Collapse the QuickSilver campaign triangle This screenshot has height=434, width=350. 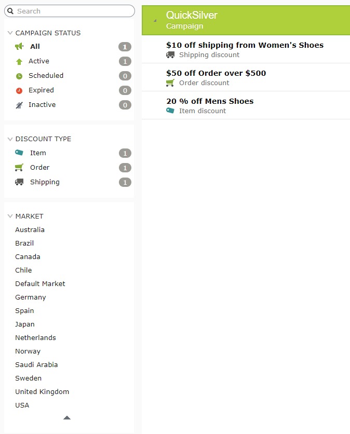(x=154, y=21)
